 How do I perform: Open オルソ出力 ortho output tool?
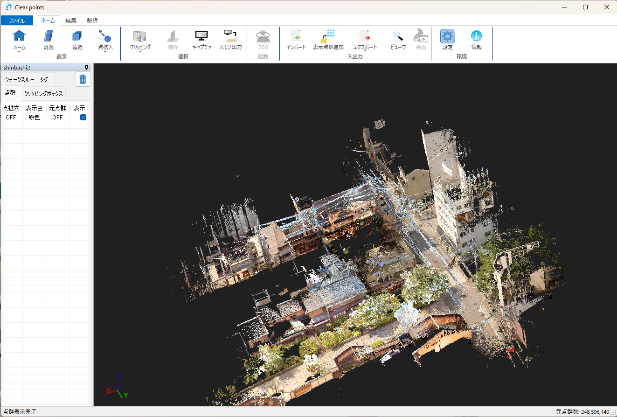tap(230, 36)
